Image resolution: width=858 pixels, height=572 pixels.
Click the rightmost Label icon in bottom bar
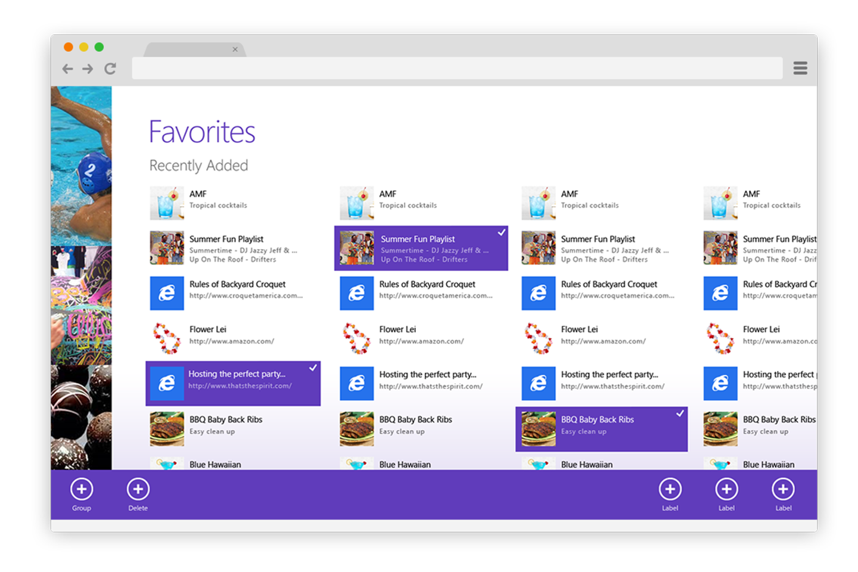[x=783, y=489]
